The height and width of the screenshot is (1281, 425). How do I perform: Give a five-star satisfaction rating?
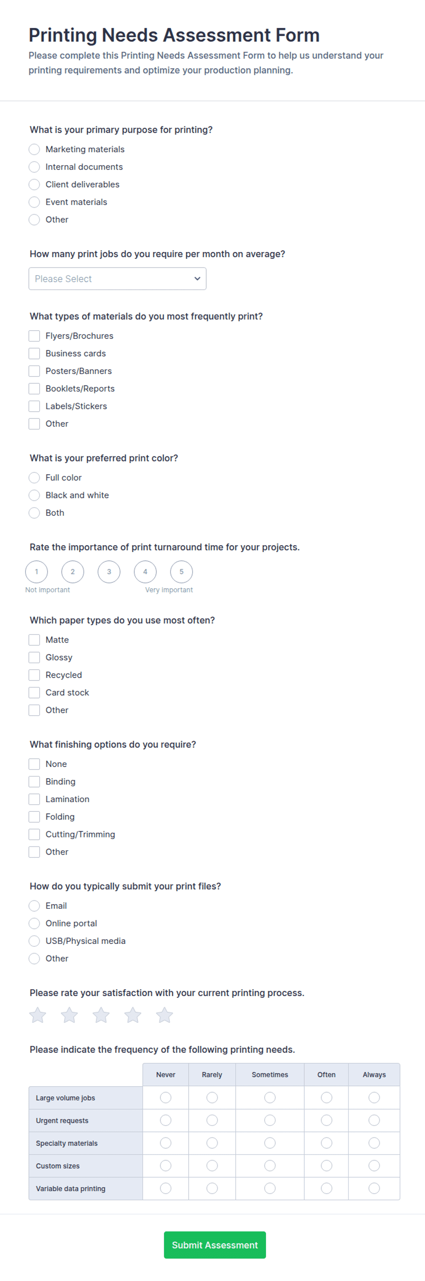coord(165,1015)
